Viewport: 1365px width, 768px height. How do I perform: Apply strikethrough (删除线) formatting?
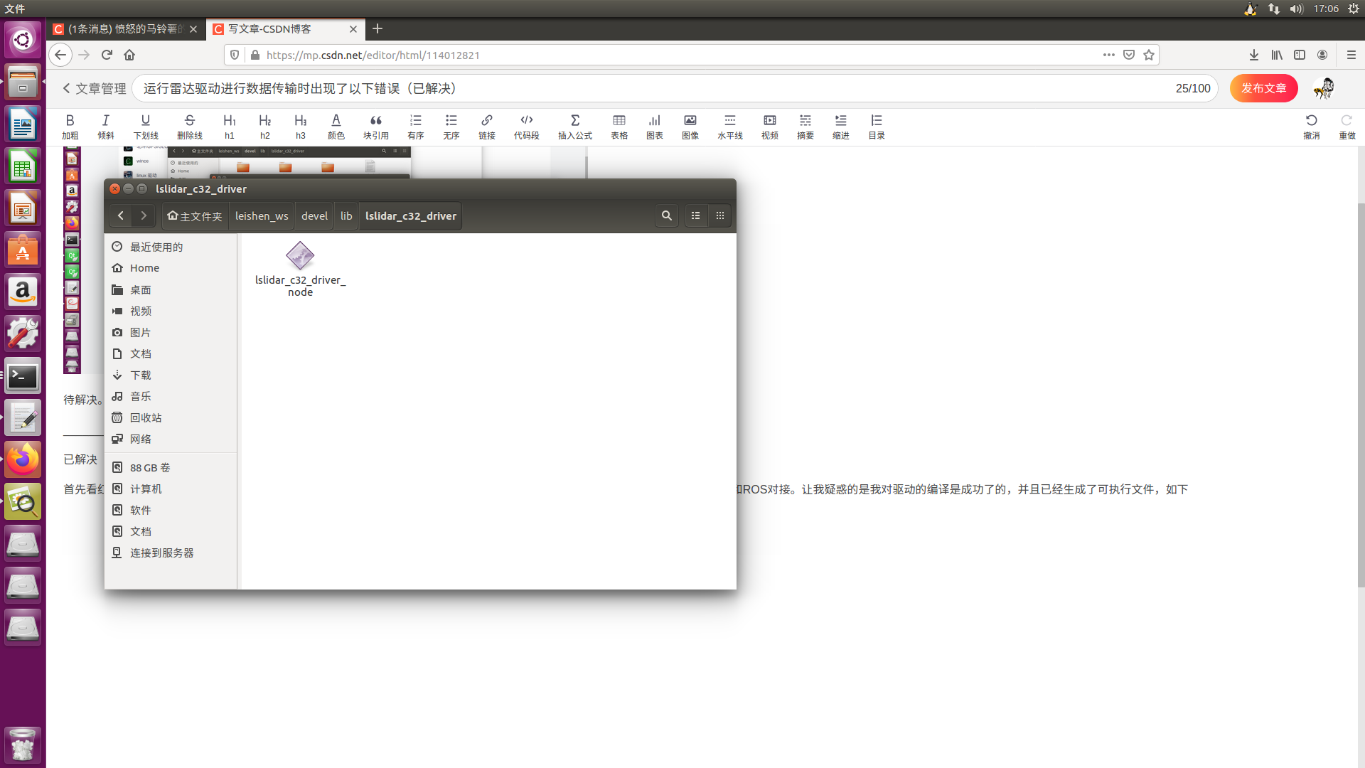(189, 127)
